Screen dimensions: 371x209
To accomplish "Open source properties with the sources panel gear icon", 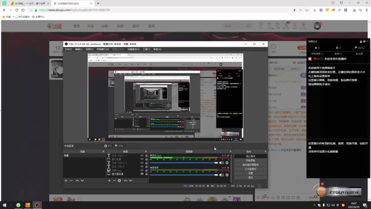I will (x=120, y=181).
